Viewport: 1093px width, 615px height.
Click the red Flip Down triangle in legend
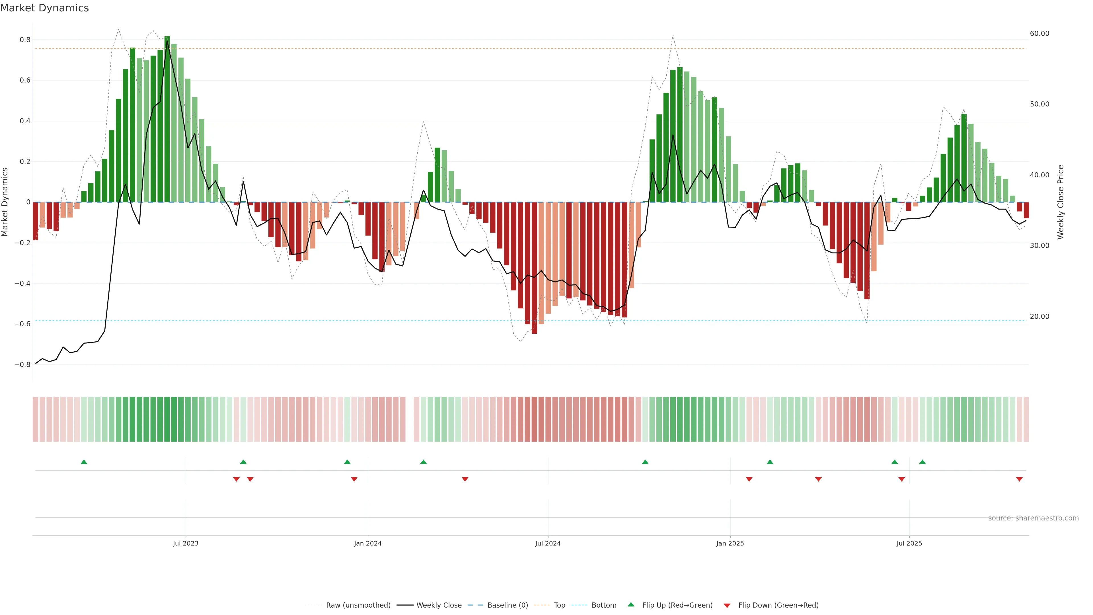(727, 605)
